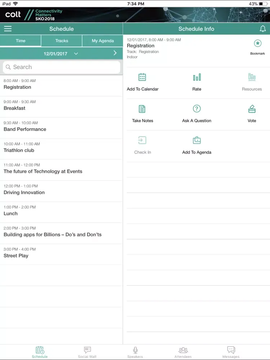Tap the Add To Calendar icon
Viewport: 270px width, 360px height.
[x=142, y=77]
